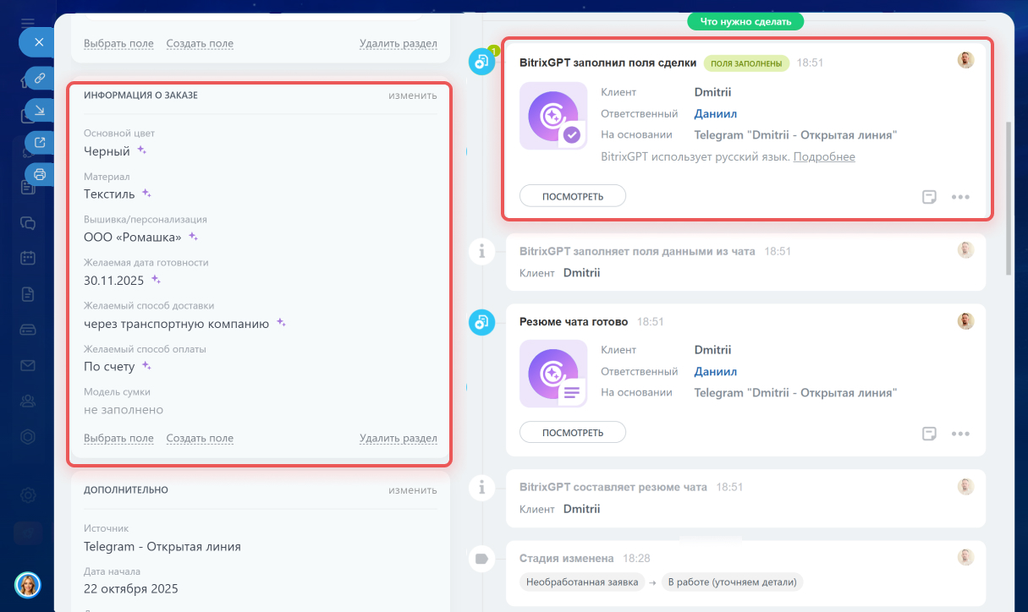Image resolution: width=1028 pixels, height=612 pixels.
Task: Click the print icon in side panel
Action: (39, 174)
